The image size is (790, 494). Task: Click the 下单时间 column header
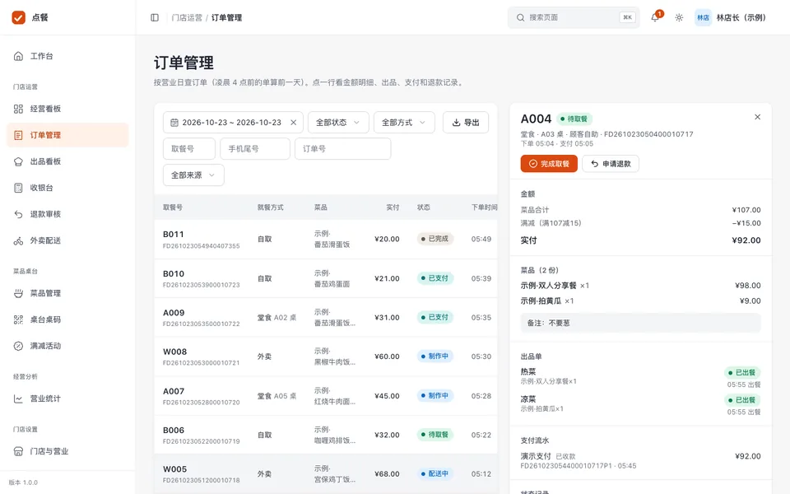point(484,207)
